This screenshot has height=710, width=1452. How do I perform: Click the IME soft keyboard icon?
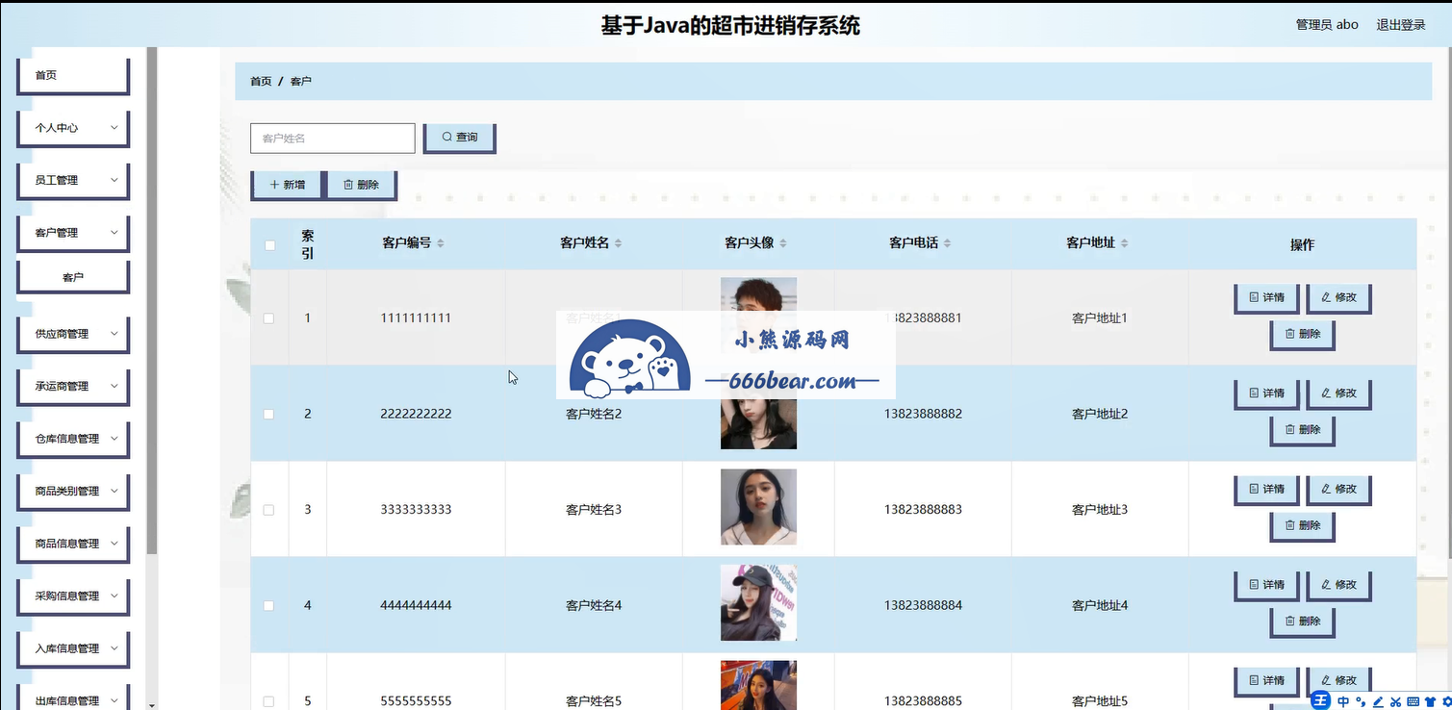click(x=1413, y=701)
